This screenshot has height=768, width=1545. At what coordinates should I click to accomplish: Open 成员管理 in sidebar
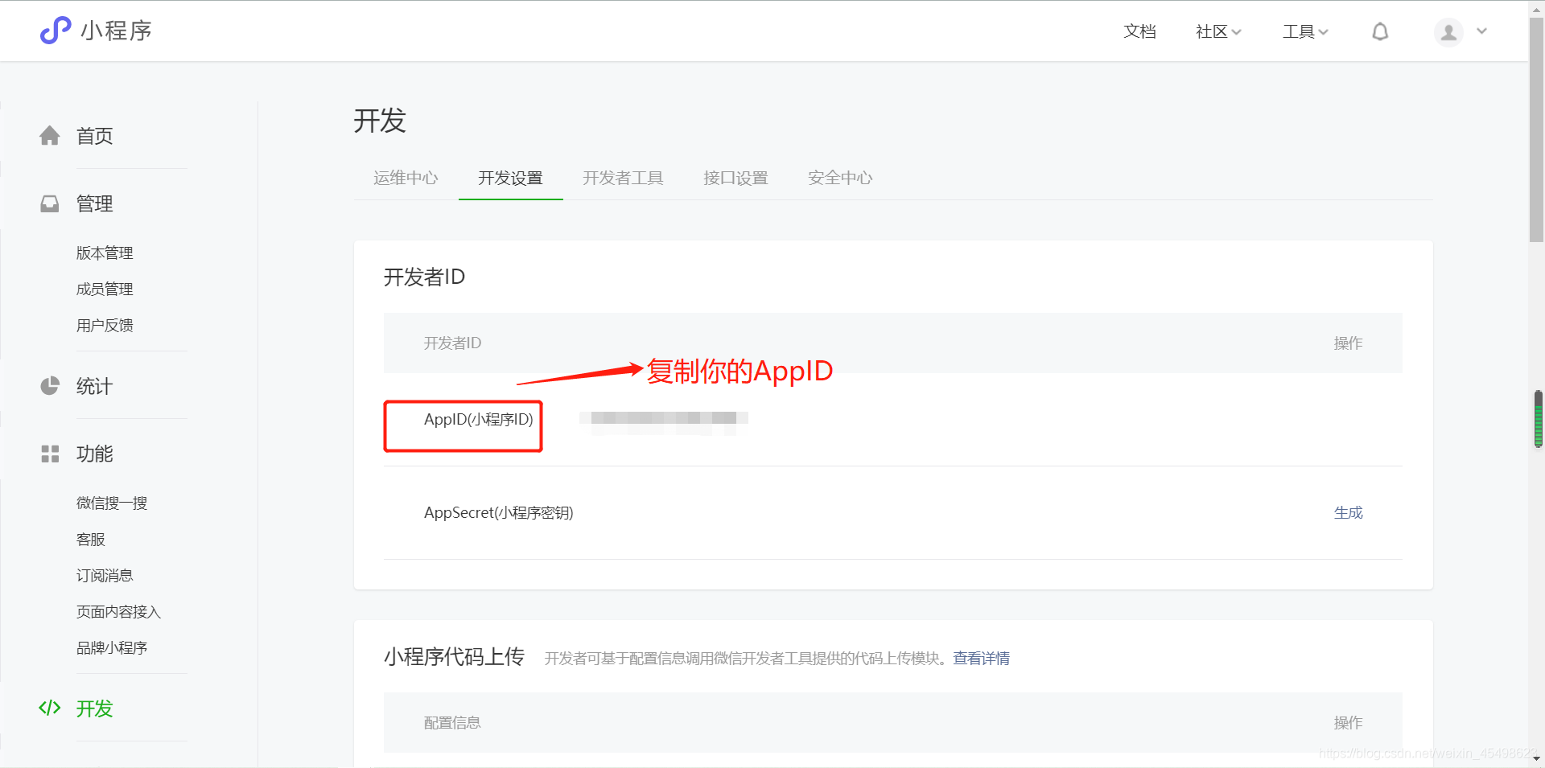click(x=105, y=289)
